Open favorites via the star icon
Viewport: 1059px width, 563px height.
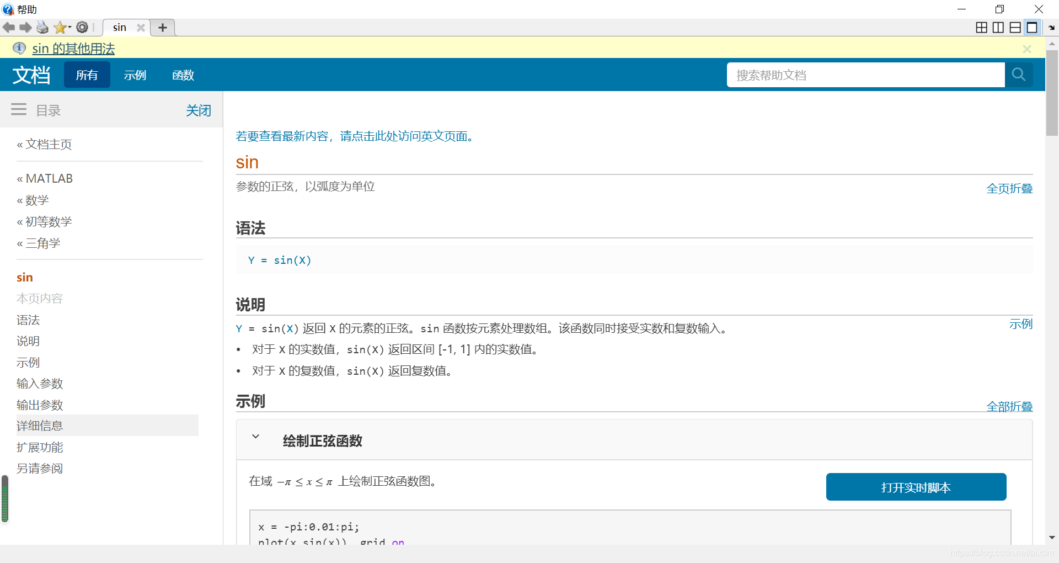tap(61, 27)
